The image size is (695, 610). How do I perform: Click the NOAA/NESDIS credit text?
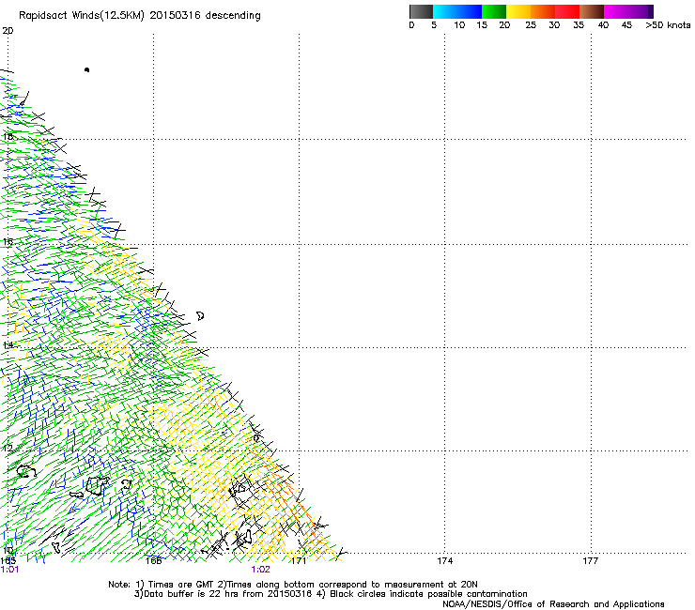[x=553, y=604]
